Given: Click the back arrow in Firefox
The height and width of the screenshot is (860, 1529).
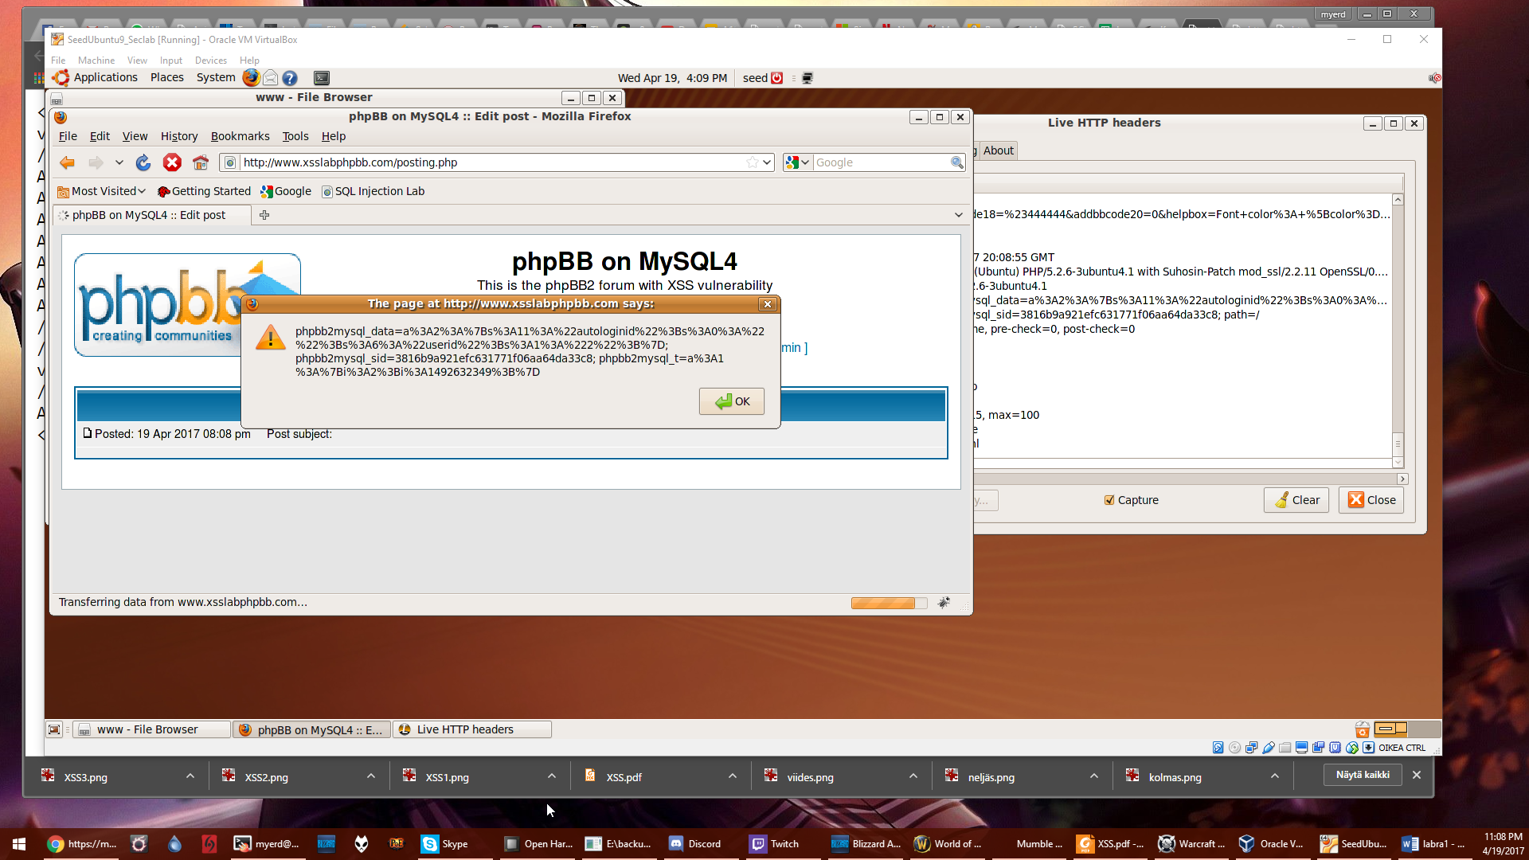Looking at the screenshot, I should point(68,162).
